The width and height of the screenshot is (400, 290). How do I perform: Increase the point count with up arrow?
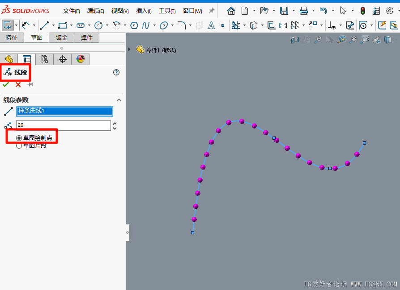115,124
